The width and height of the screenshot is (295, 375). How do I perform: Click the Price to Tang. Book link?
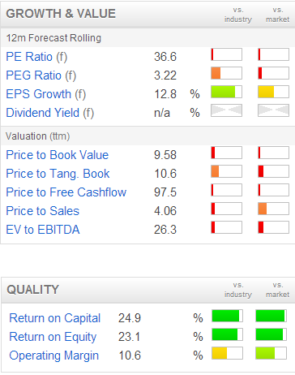coord(58,174)
